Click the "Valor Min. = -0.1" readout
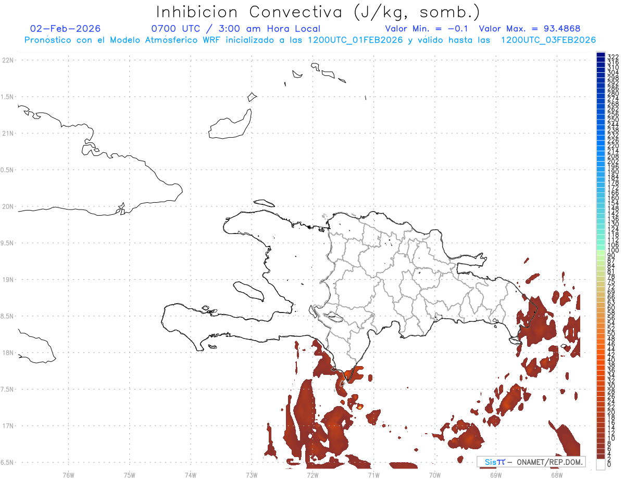The image size is (625, 482). [428, 29]
